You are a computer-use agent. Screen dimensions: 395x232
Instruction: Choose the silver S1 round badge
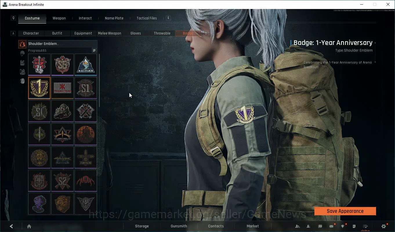86,88
